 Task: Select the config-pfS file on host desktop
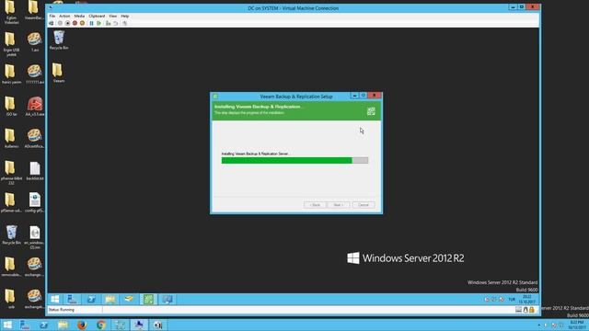(x=35, y=203)
